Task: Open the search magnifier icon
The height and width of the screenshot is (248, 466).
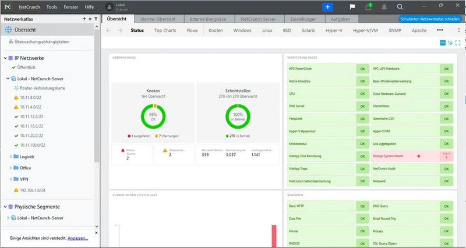Action: point(400,7)
